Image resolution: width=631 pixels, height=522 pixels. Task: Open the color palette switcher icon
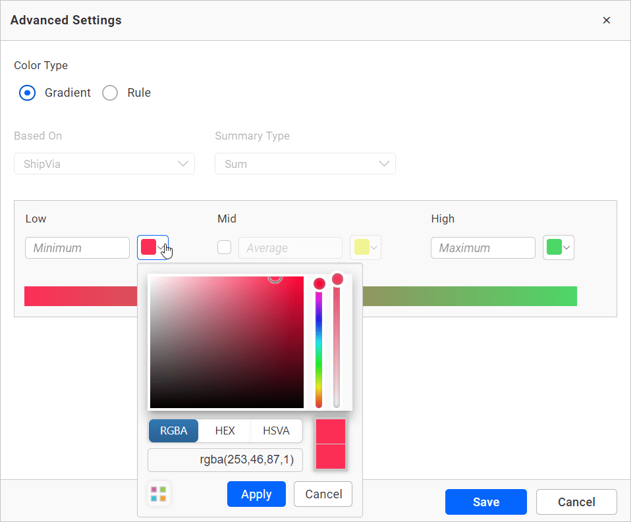(159, 494)
